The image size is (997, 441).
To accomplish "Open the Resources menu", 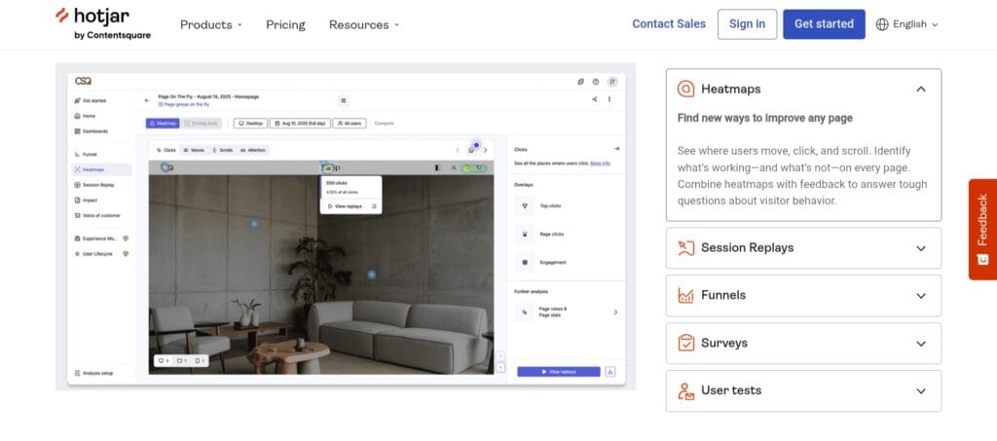I will point(364,24).
